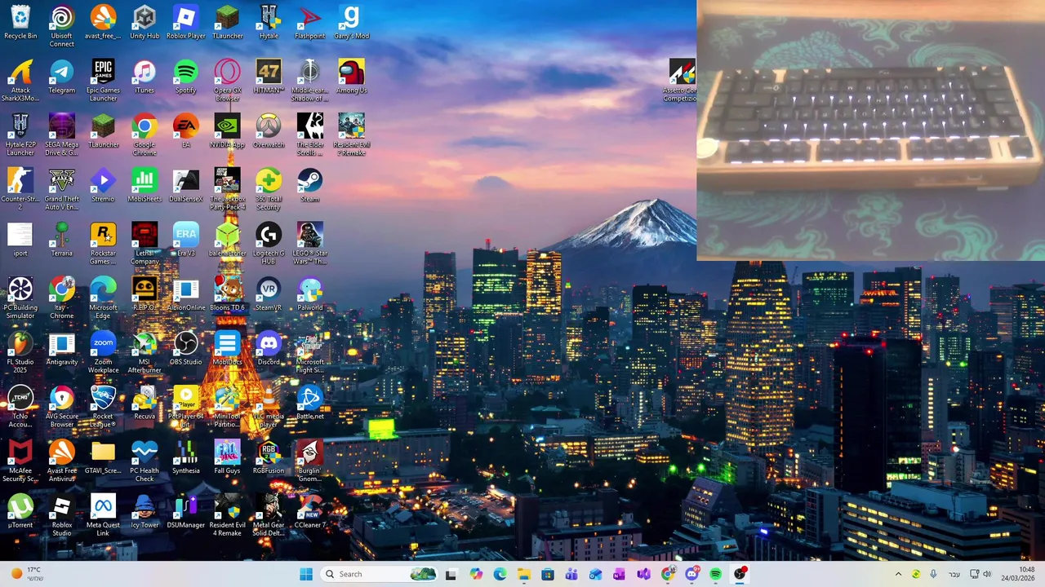
Task: Launch Ubisoft Connect from the desktop
Action: click(62, 26)
